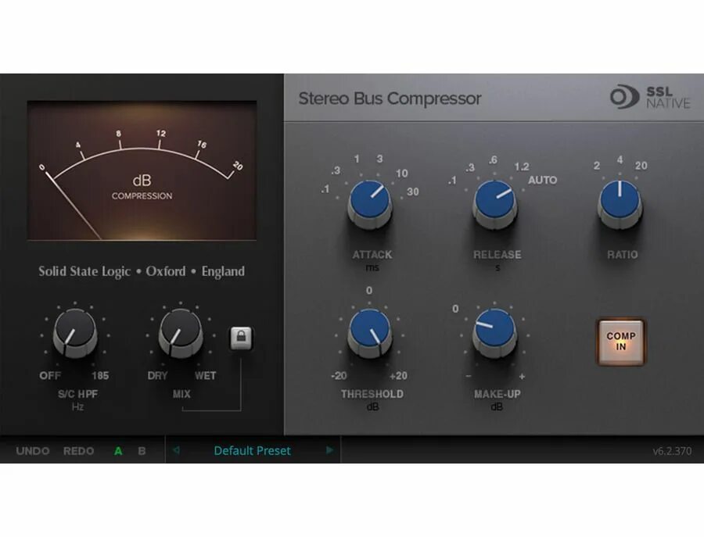704x537 pixels.
Task: Select preset slot B
Action: click(x=142, y=451)
